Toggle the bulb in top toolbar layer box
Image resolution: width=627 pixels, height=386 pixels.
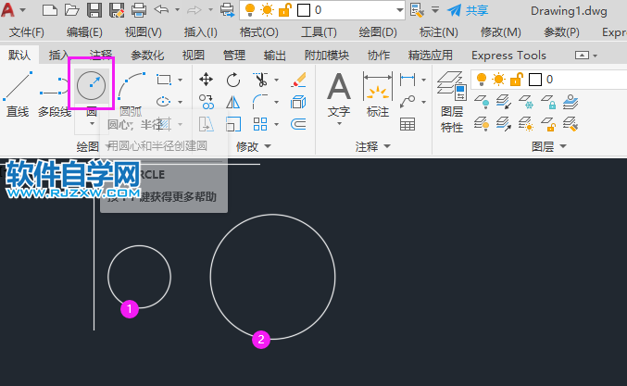pos(250,10)
